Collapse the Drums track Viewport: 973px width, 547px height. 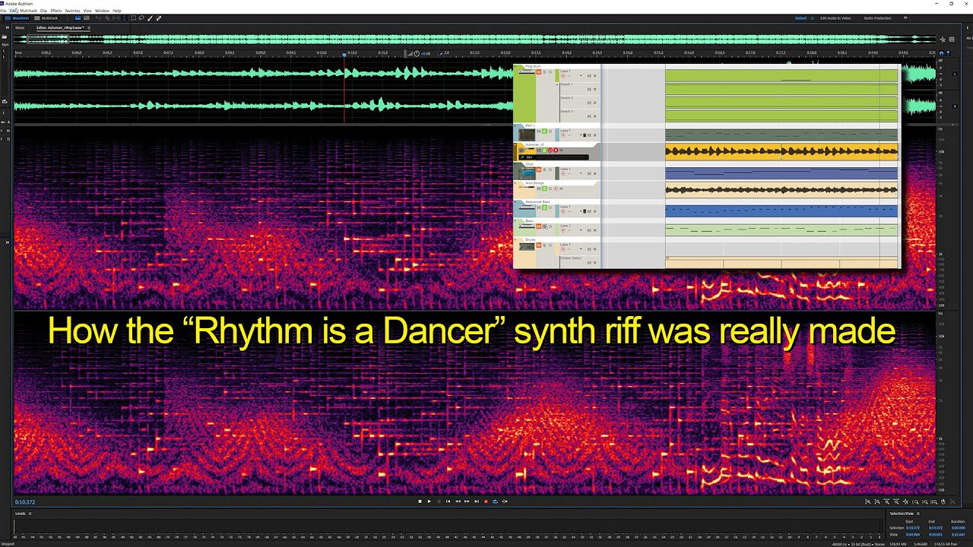point(515,239)
